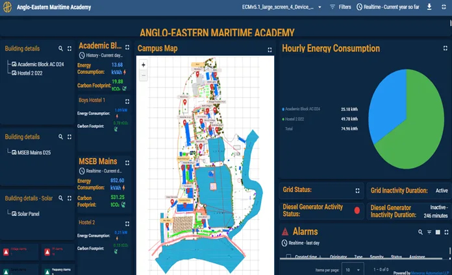452x275 pixels.
Task: Click the Voltage Alarms red warning icon
Action: [6, 252]
